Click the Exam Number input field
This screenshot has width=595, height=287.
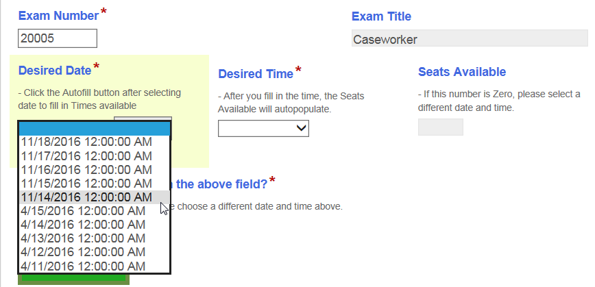point(58,38)
